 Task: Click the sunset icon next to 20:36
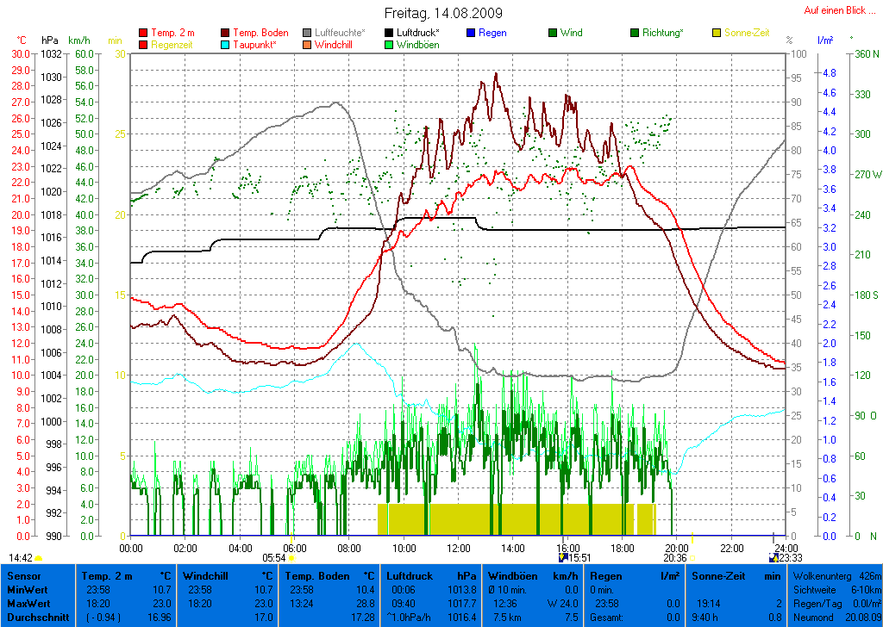click(x=692, y=558)
